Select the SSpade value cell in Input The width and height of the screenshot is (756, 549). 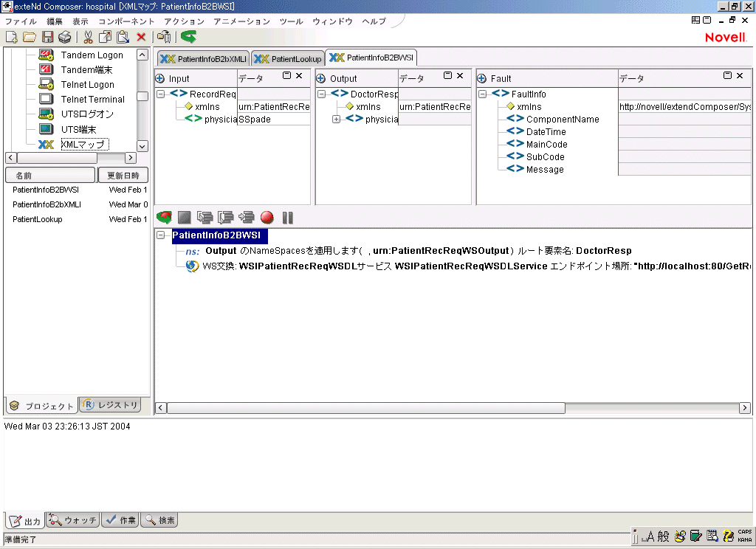pyautogui.click(x=274, y=119)
